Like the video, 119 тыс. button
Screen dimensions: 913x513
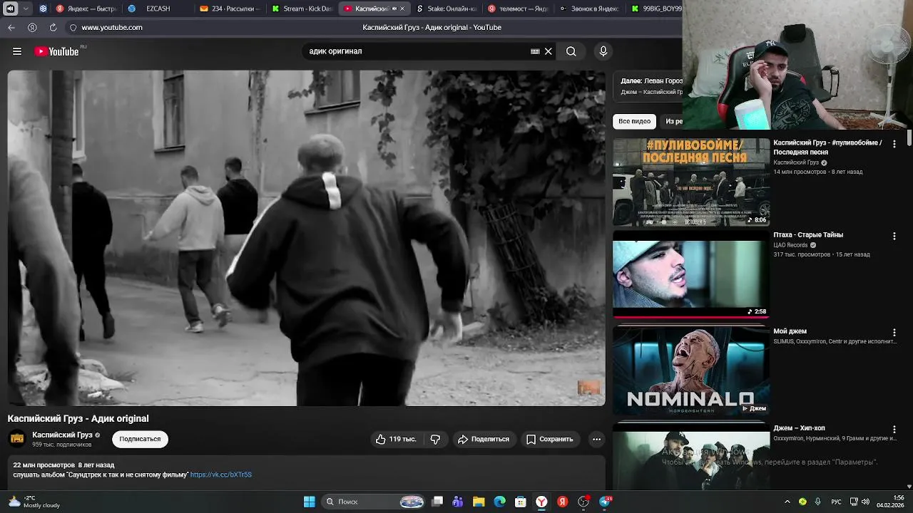click(x=396, y=439)
